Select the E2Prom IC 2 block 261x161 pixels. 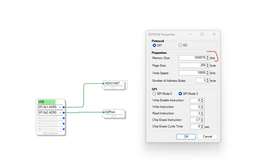pos(114,114)
